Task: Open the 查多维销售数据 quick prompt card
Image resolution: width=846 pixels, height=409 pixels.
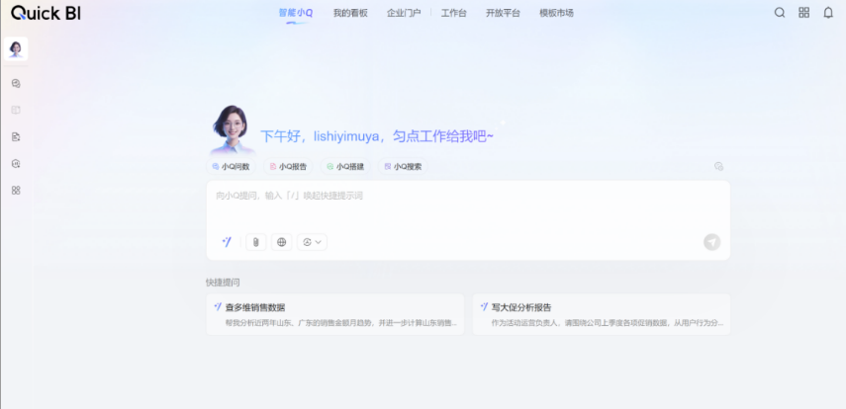Action: (335, 314)
